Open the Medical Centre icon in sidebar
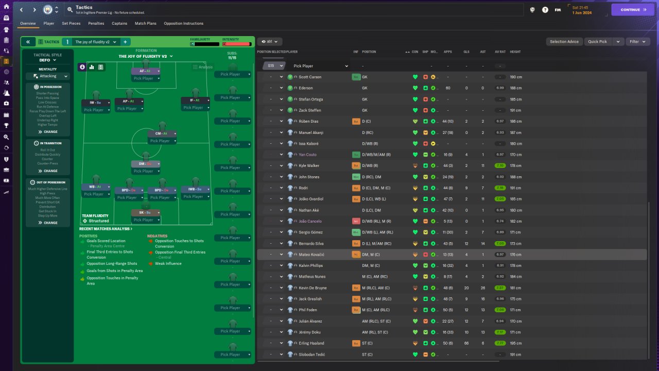The image size is (659, 371). [x=6, y=103]
